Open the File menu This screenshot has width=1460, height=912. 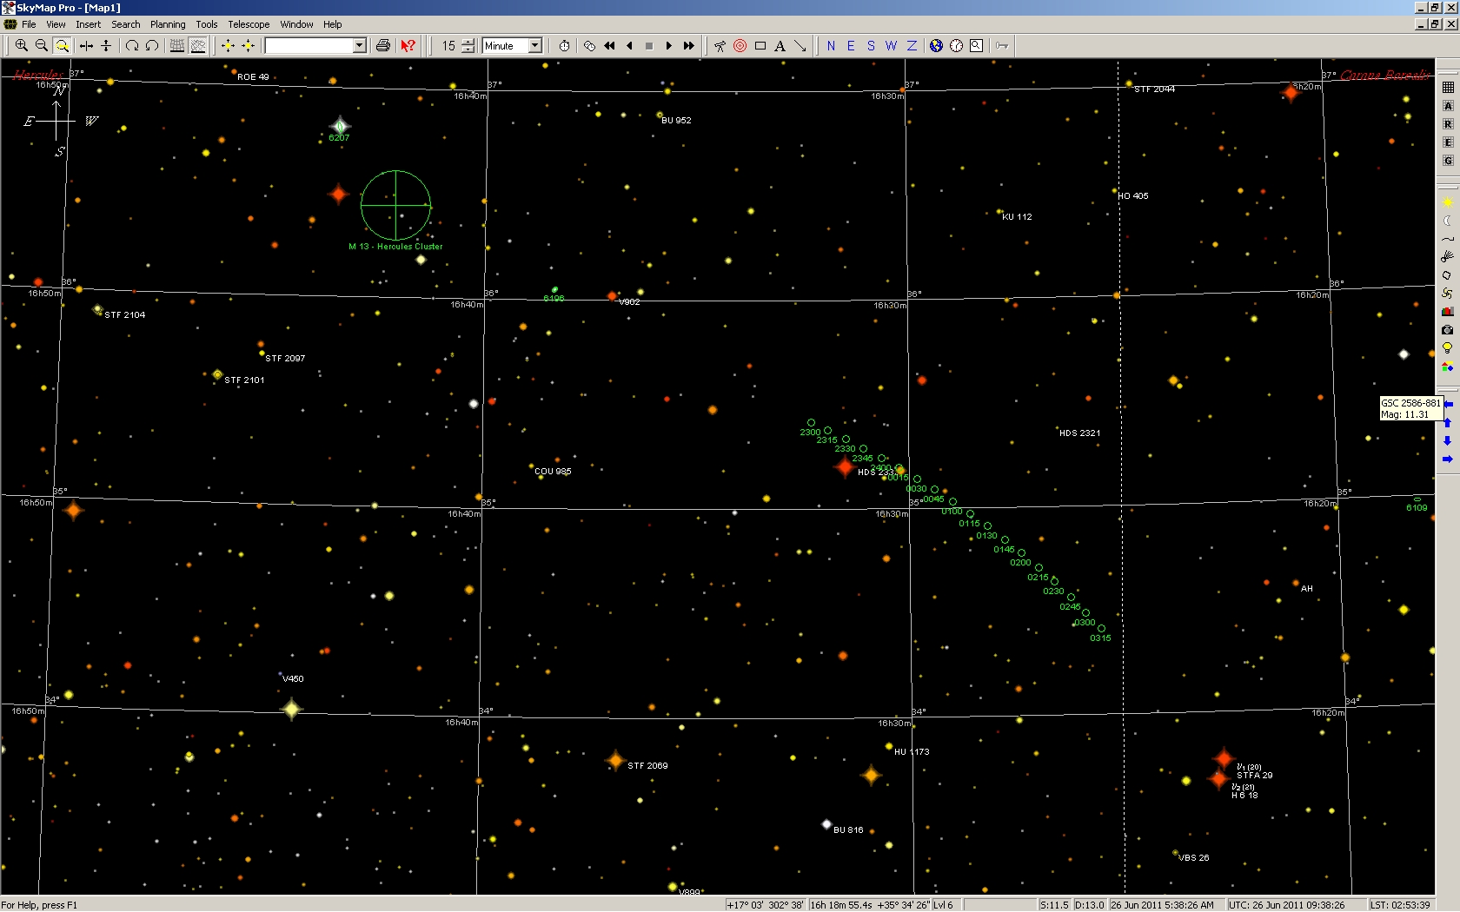29,24
